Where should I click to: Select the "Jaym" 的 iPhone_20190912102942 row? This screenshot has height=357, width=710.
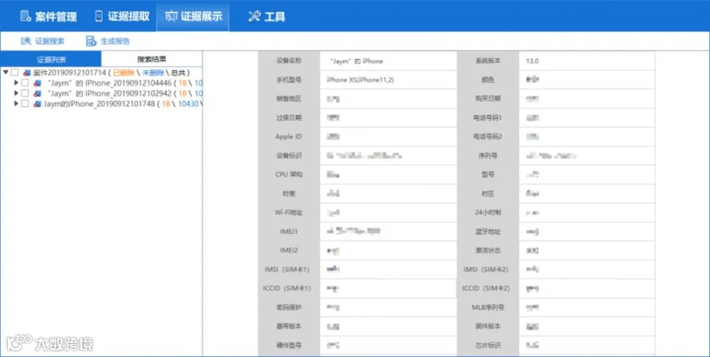[102, 93]
